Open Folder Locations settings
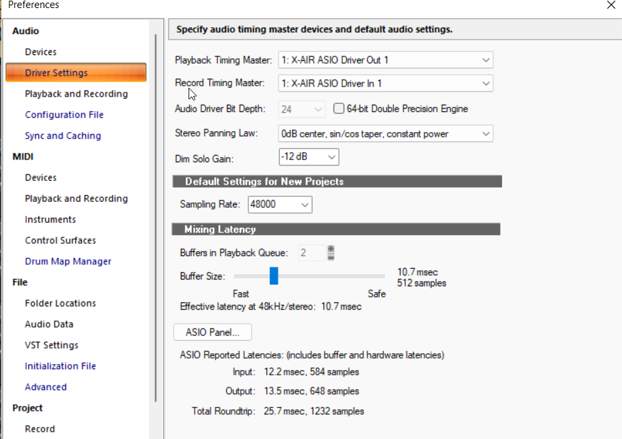 60,303
